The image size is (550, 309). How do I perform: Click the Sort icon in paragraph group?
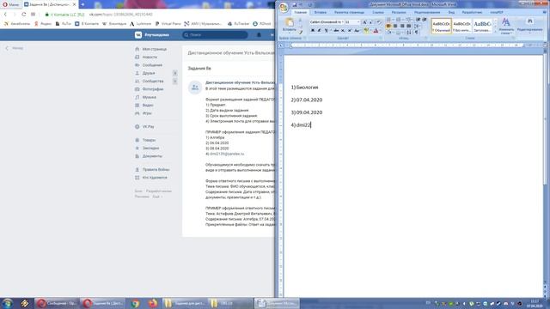[x=409, y=33]
